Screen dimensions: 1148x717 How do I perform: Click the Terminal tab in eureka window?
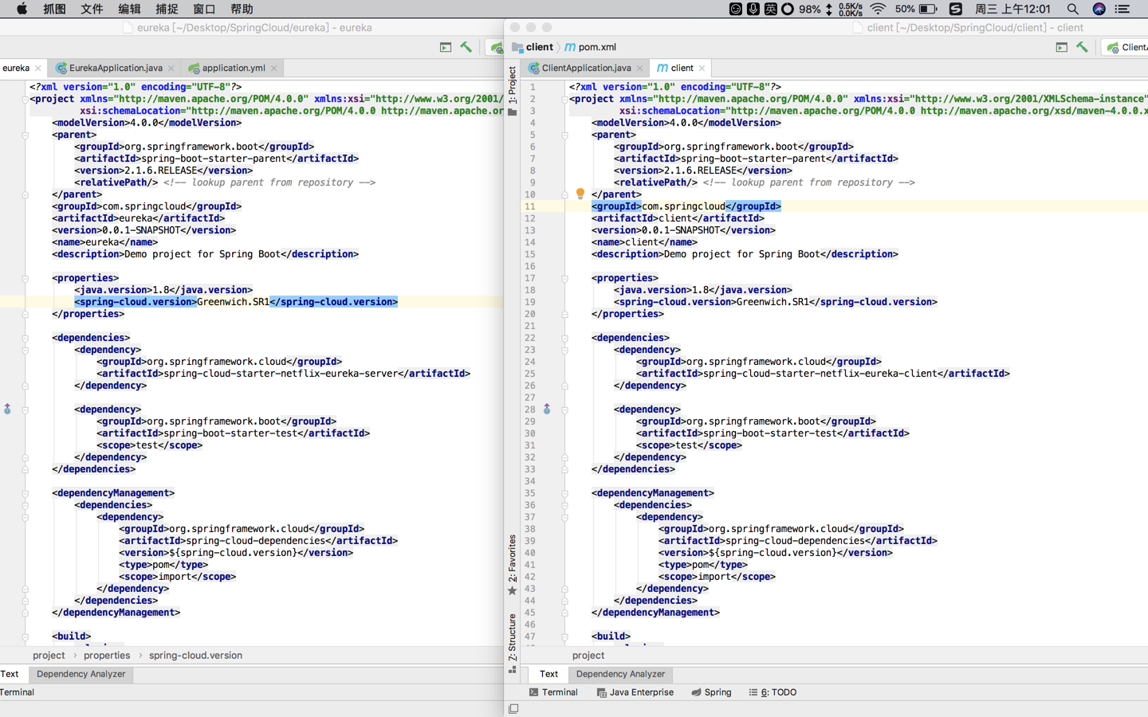[17, 692]
